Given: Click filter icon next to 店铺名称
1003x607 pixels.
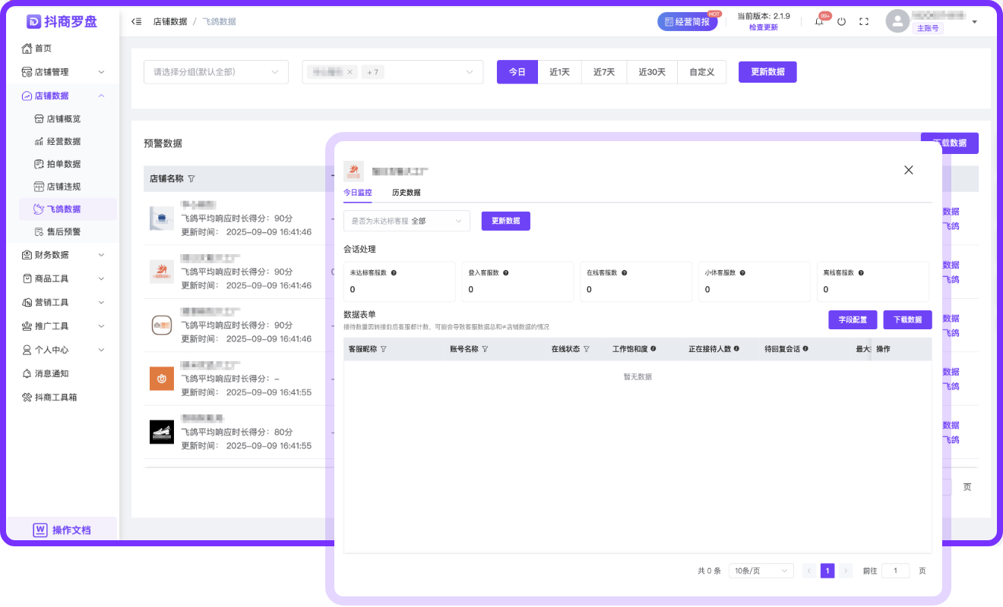Looking at the screenshot, I should pyautogui.click(x=191, y=179).
